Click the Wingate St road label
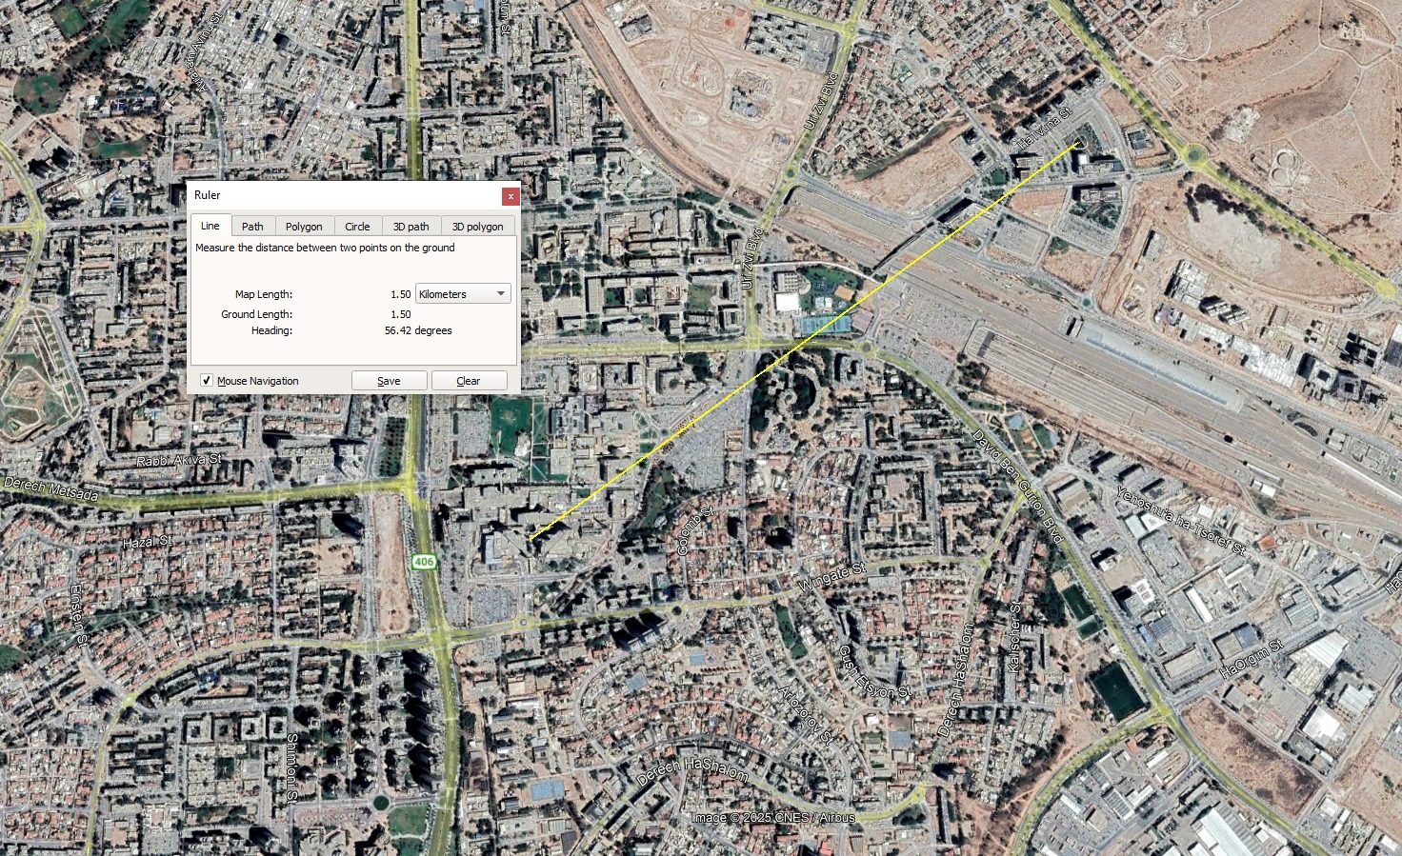The width and height of the screenshot is (1402, 856). 831,577
